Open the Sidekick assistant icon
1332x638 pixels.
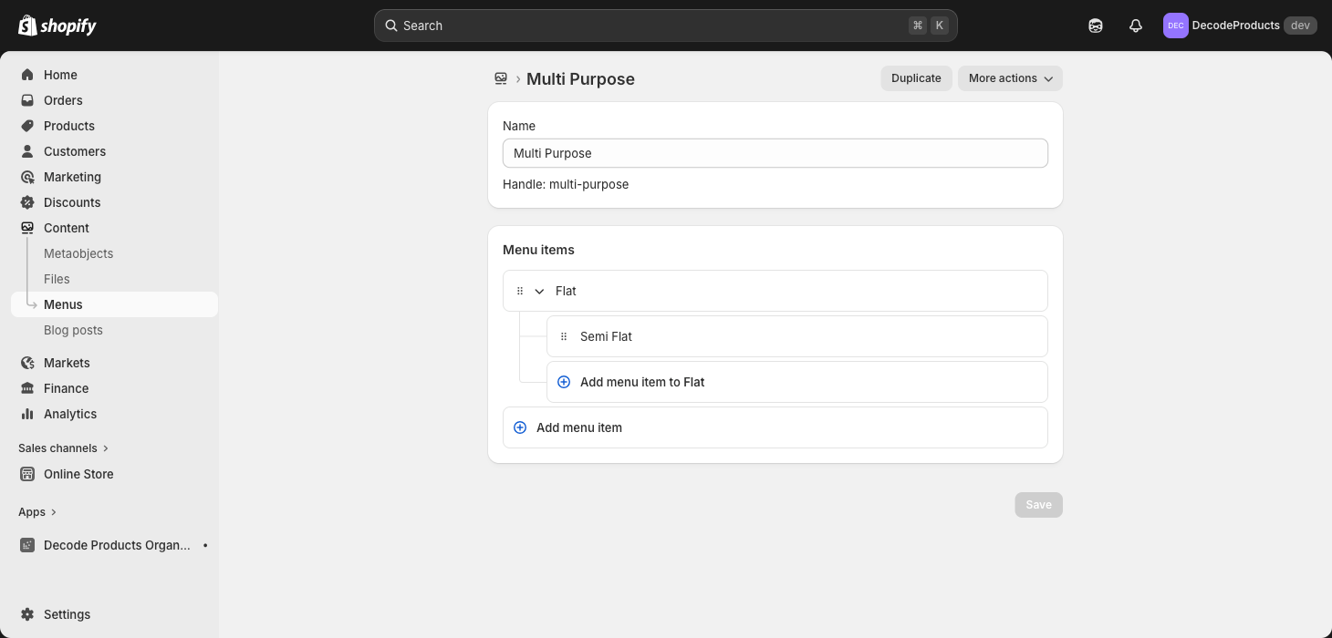click(1096, 26)
